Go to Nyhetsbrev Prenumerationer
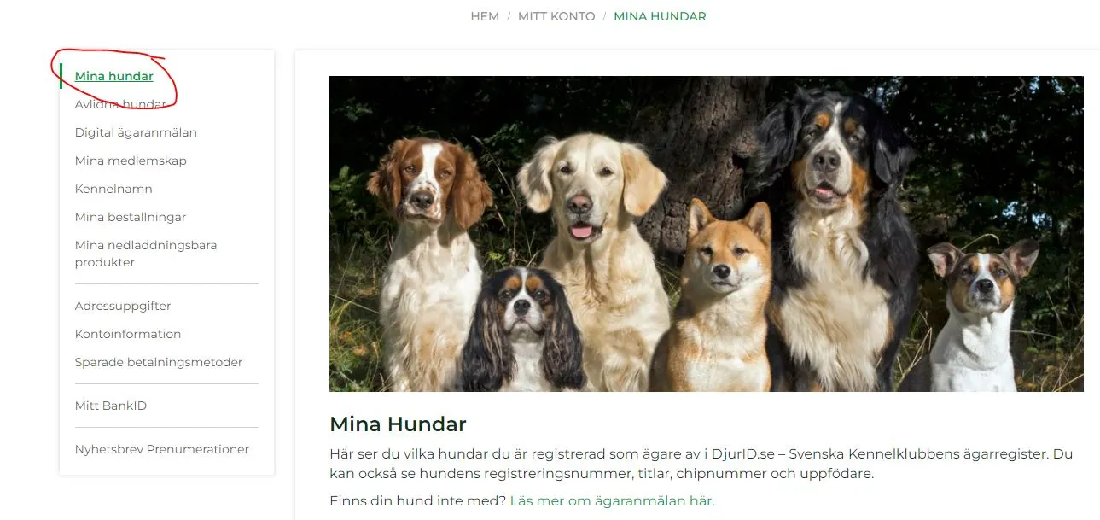This screenshot has height=520, width=1100. click(162, 449)
